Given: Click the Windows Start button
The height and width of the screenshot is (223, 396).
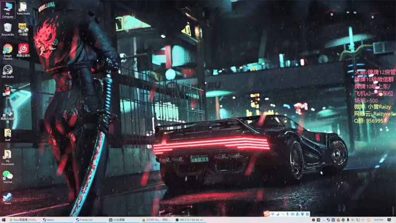Looking at the screenshot, I should click(x=3, y=220).
